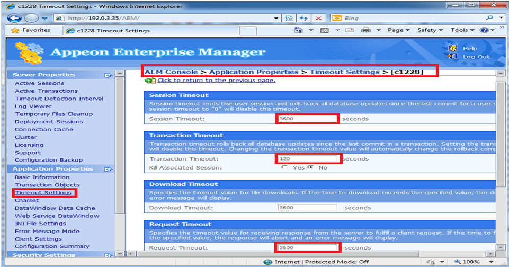The image size is (509, 267).
Task: Open the Tools menu
Action: [462, 30]
